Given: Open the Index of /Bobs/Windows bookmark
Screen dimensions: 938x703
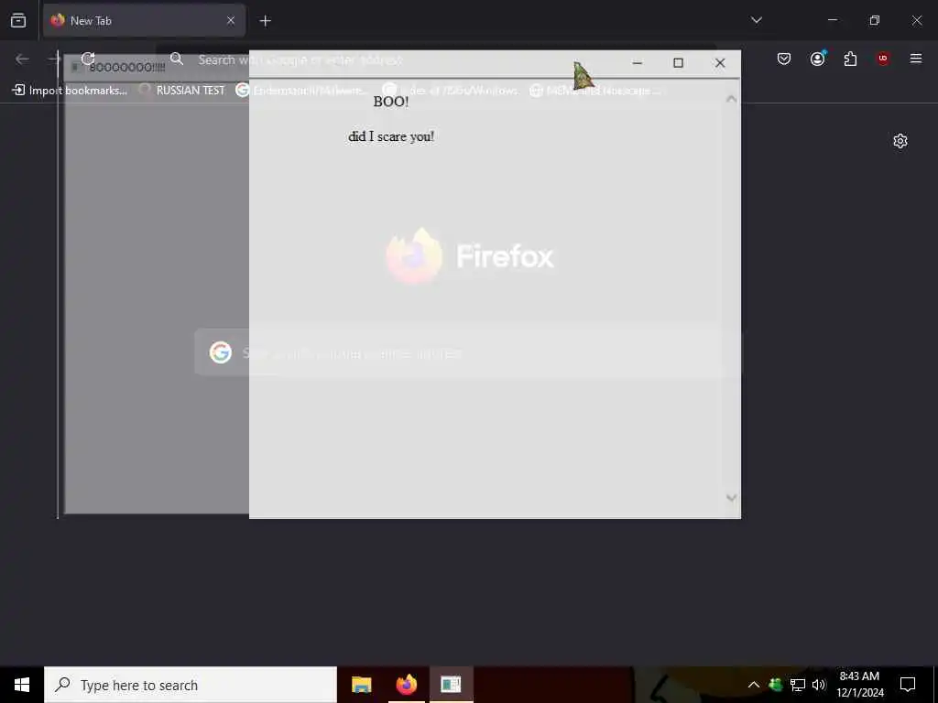Looking at the screenshot, I should (452, 91).
